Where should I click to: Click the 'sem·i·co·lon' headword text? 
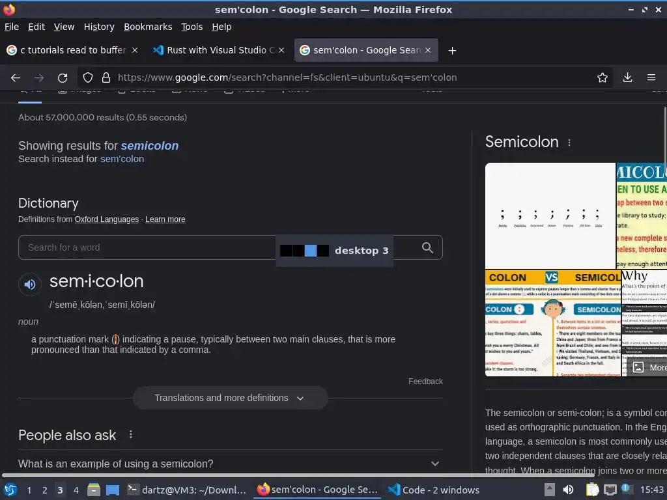(x=96, y=281)
